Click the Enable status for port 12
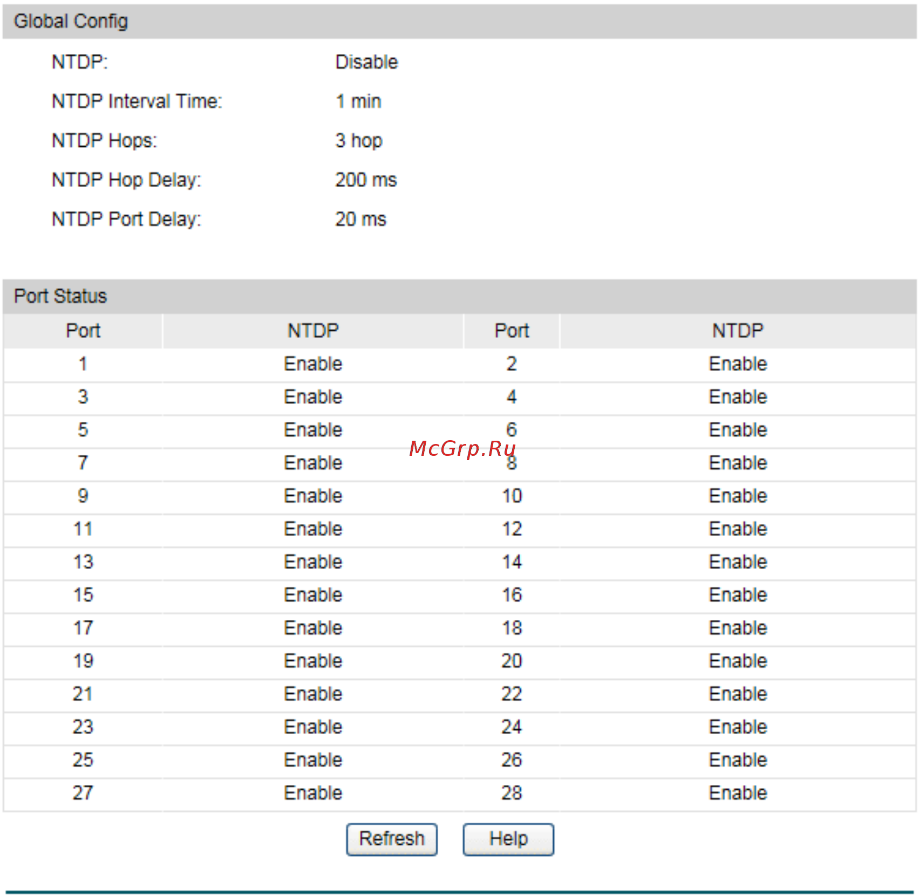Image resolution: width=919 pixels, height=896 pixels. click(738, 529)
